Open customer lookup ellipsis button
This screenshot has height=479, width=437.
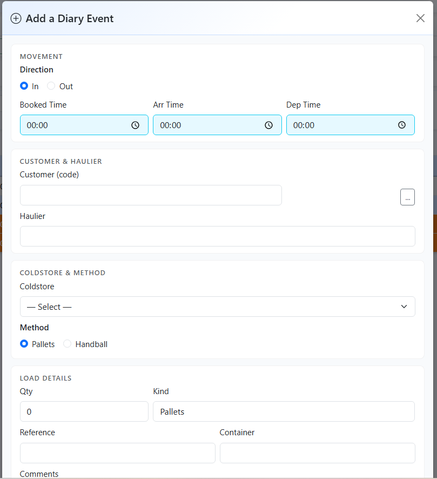[x=407, y=197]
